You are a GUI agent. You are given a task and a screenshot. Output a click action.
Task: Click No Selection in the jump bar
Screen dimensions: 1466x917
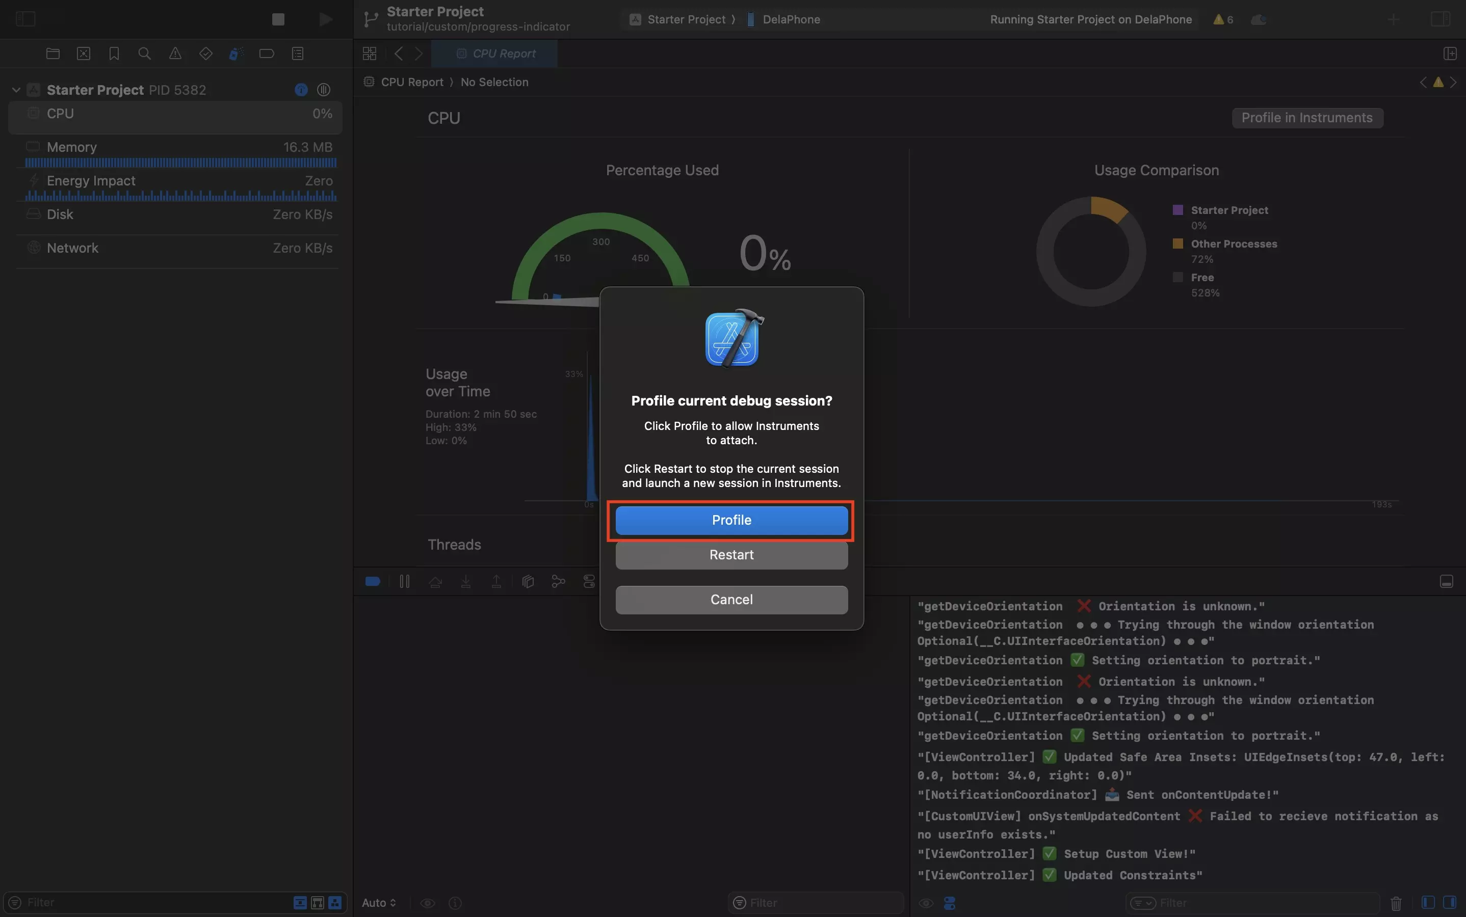tap(494, 82)
